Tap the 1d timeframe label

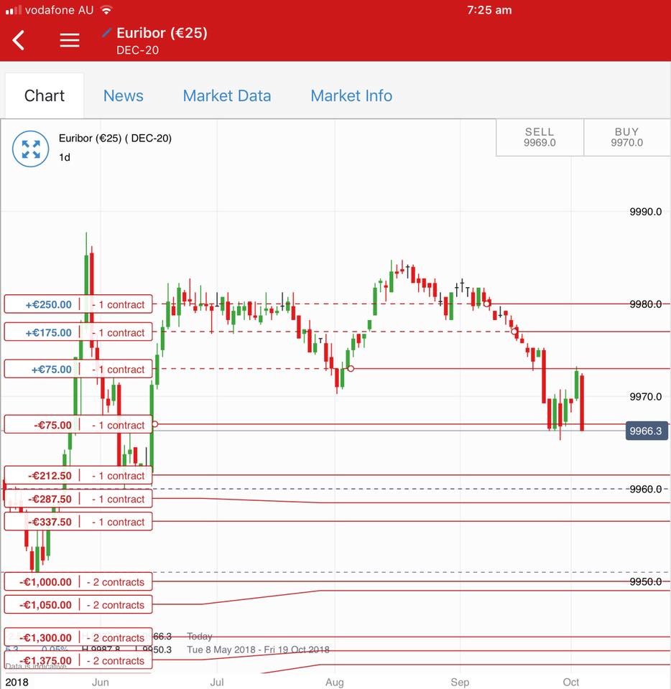coord(65,157)
